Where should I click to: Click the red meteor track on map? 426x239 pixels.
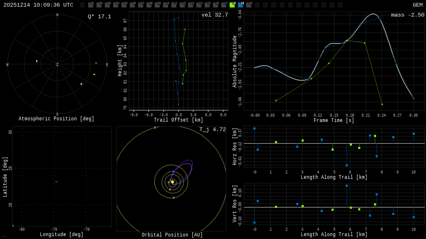click(x=56, y=182)
